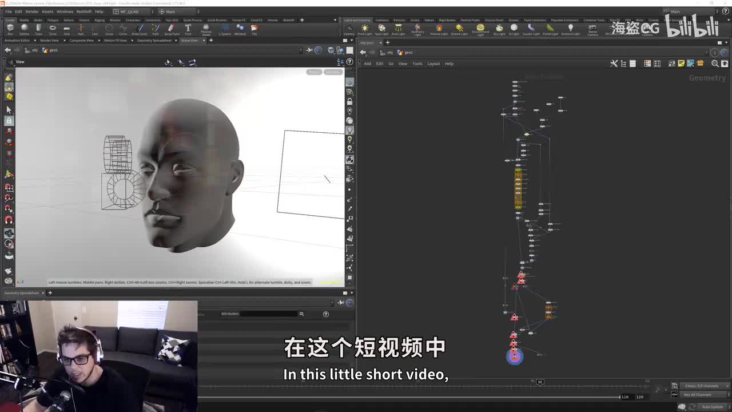This screenshot has height=412, width=732.
Task: Open the network editor Add menu
Action: click(367, 64)
